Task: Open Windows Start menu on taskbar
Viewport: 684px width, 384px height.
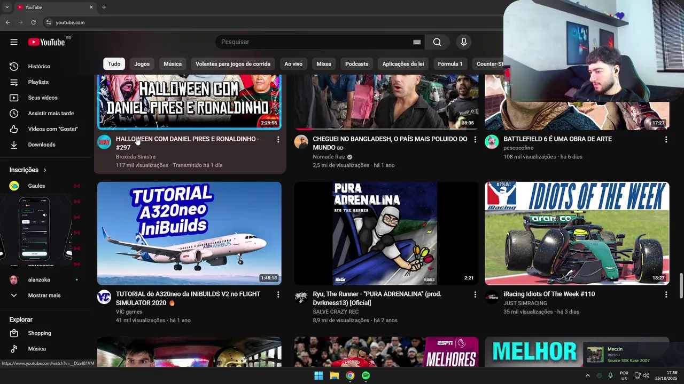Action: click(318, 375)
